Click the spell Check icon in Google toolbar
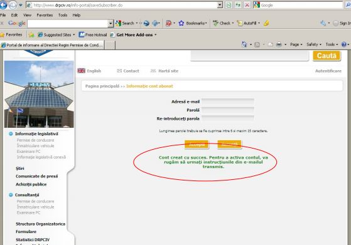This screenshot has height=245, width=351. pos(215,23)
